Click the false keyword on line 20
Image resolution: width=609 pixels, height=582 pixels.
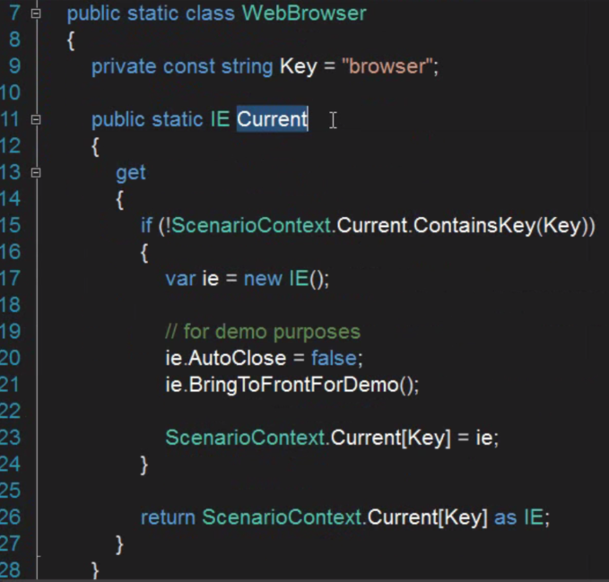pos(334,358)
